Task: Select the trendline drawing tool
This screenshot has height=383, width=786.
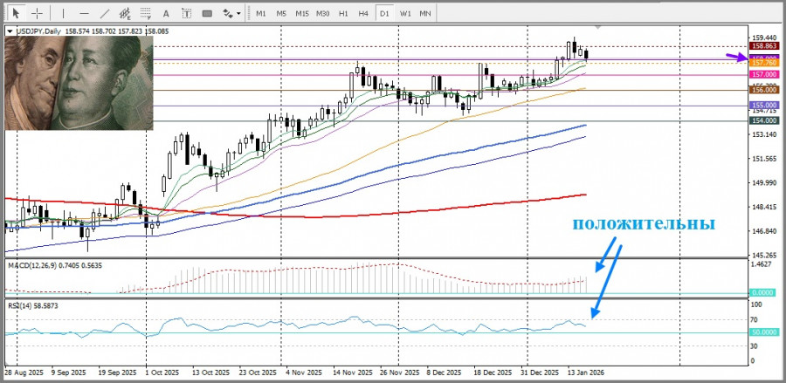Action: click(x=105, y=13)
